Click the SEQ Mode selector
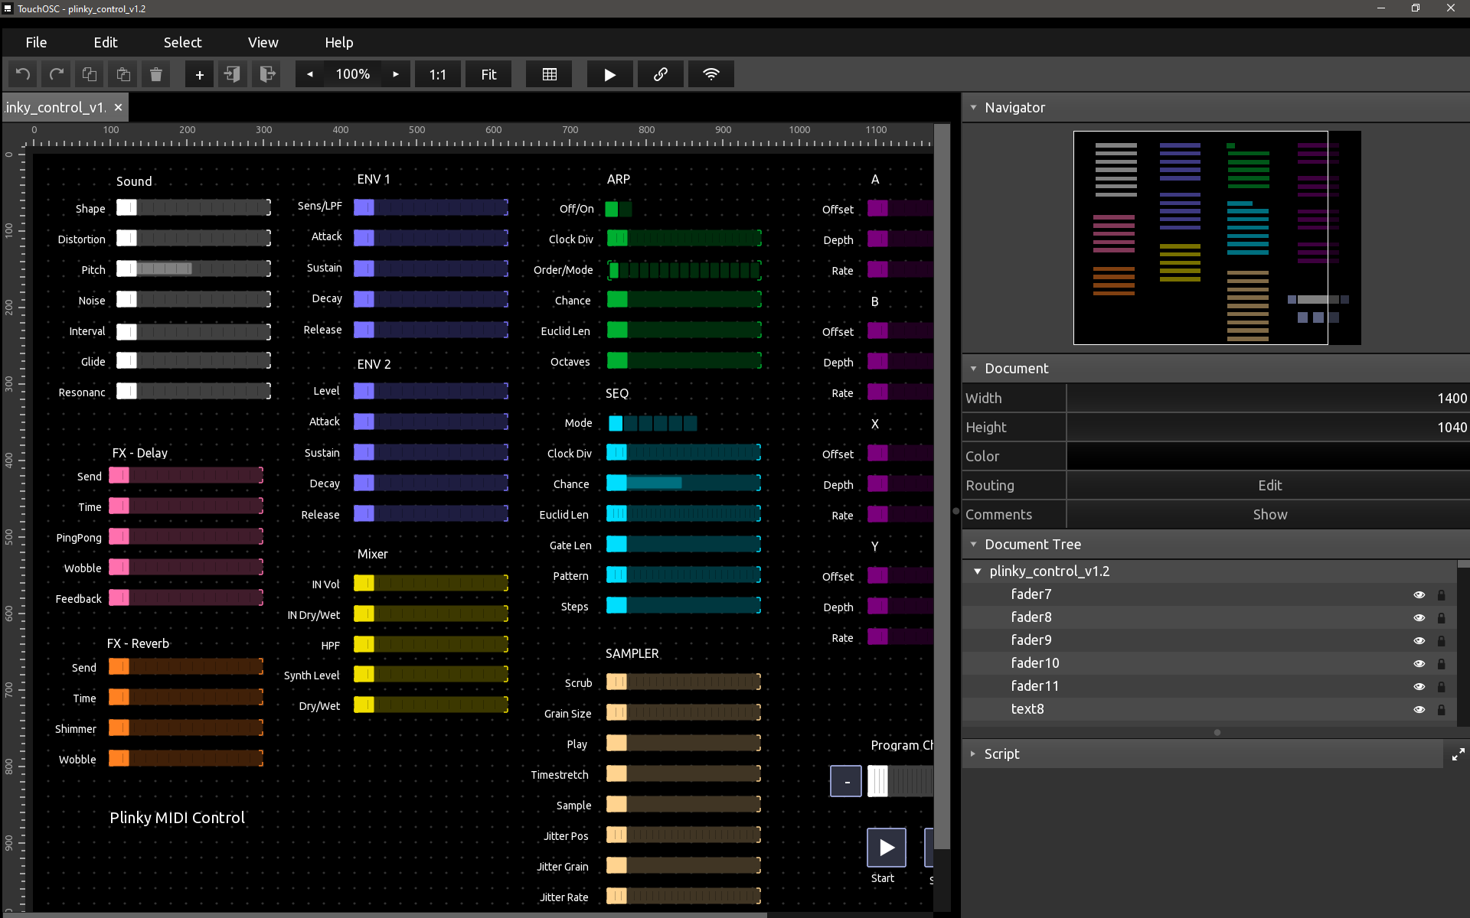Viewport: 1470px width, 918px height. (x=652, y=423)
